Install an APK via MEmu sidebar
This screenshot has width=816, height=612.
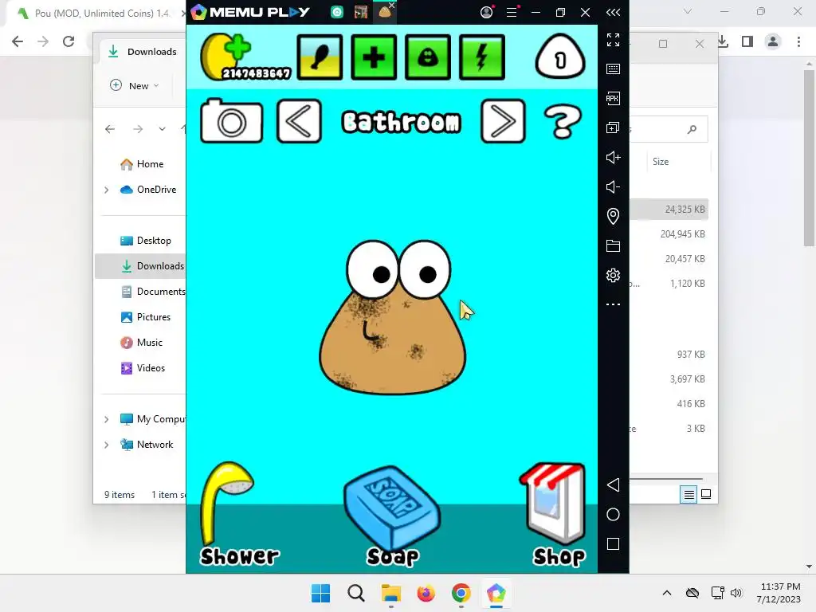[x=613, y=98]
